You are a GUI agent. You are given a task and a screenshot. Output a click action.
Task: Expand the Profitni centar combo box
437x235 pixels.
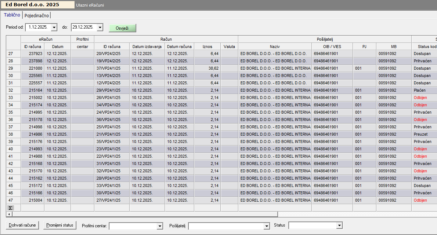tap(160, 226)
